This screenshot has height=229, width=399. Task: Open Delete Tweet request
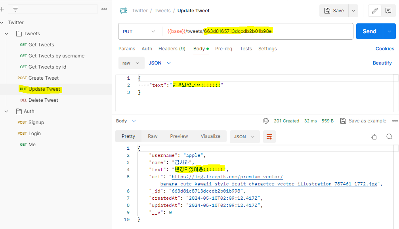(39, 100)
